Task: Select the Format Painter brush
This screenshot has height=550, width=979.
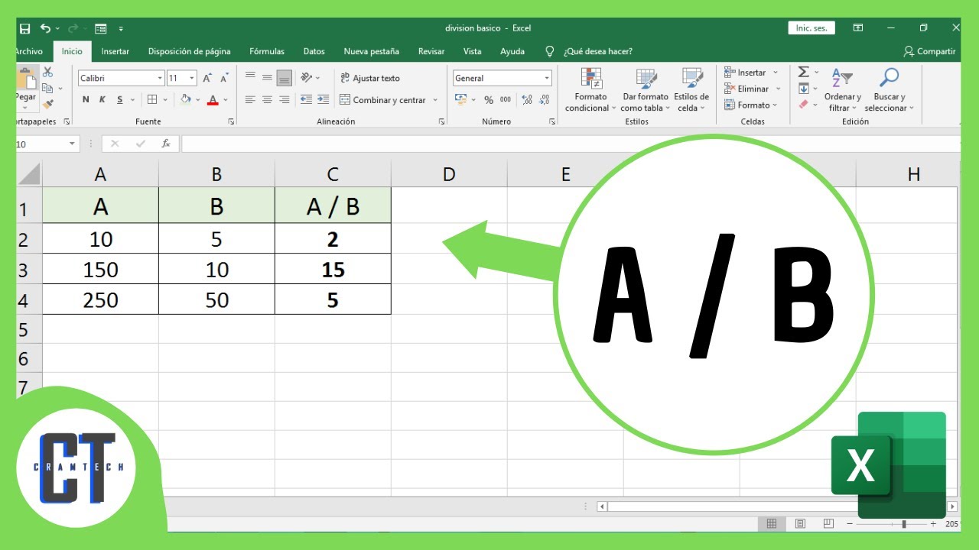Action: tap(47, 104)
